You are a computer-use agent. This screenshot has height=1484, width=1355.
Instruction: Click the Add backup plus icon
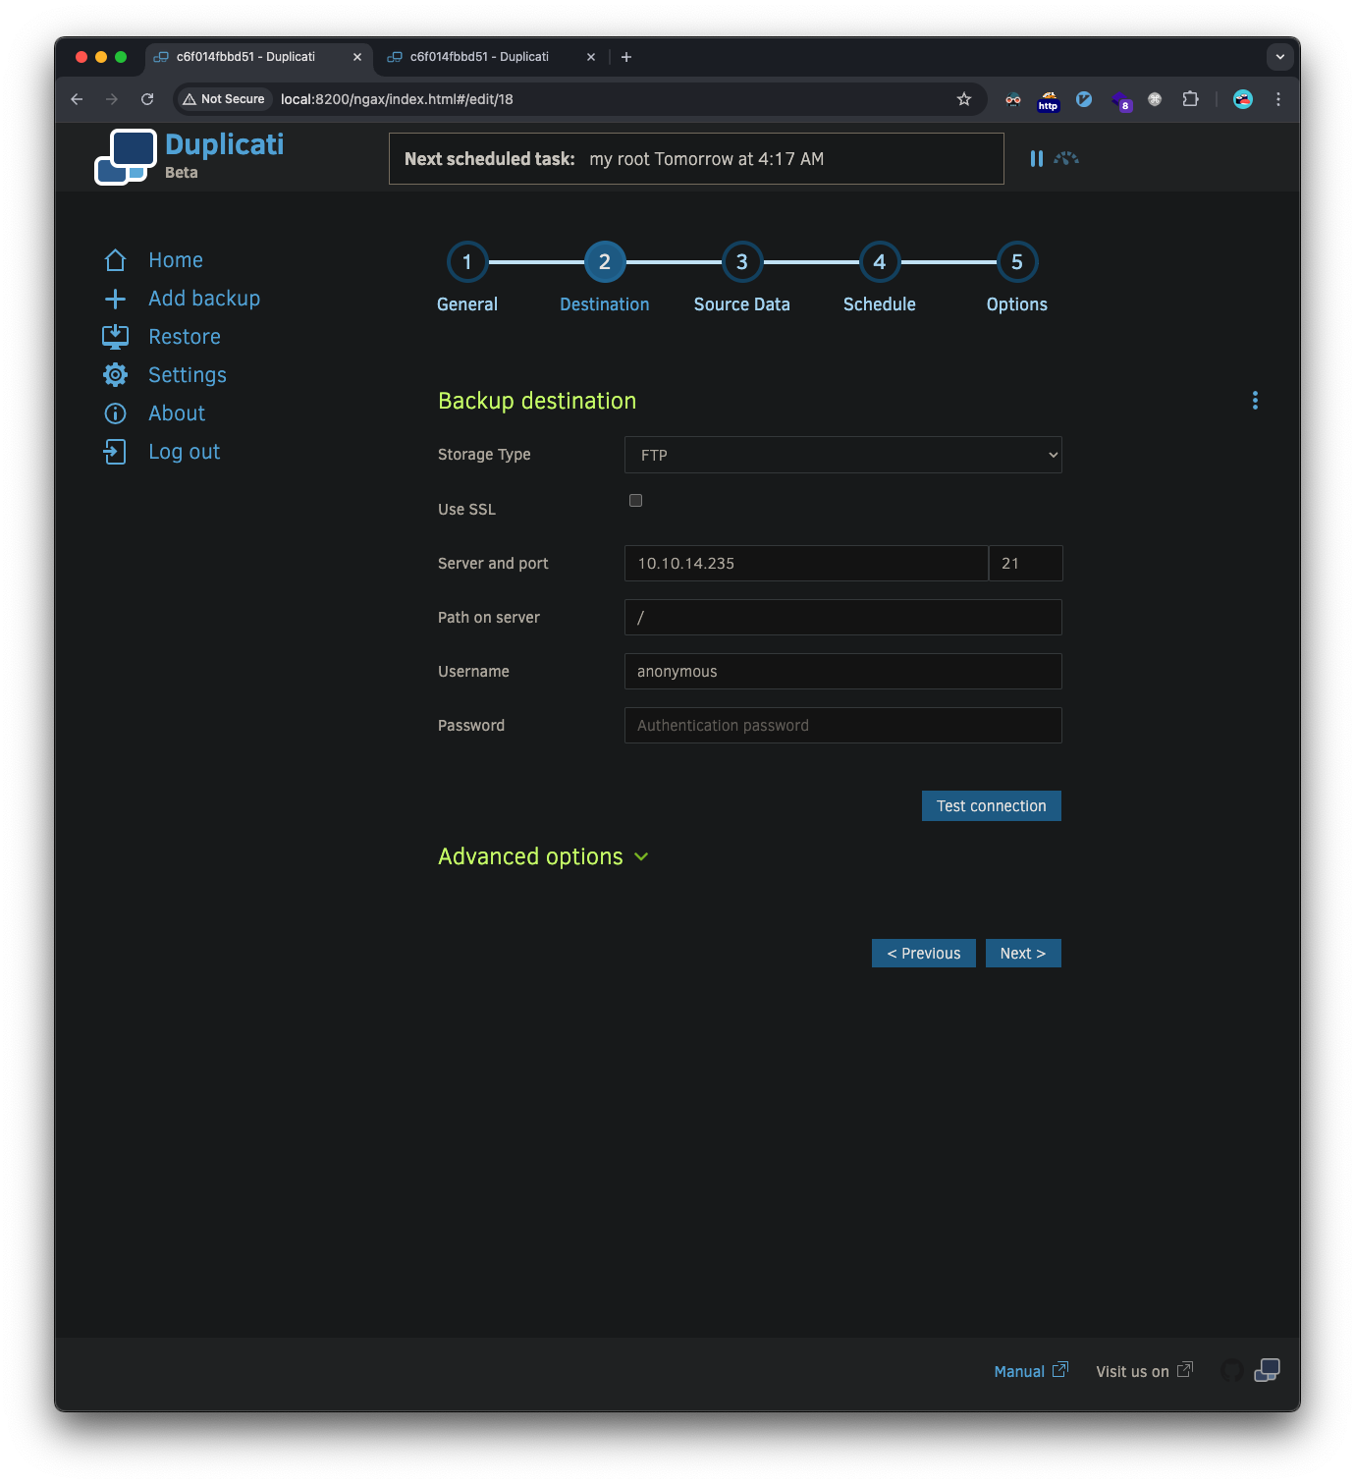(115, 299)
